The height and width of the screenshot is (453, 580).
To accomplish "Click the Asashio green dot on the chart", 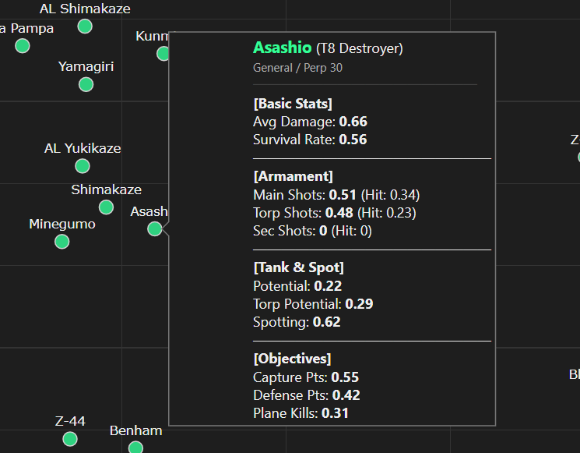I will click(155, 228).
